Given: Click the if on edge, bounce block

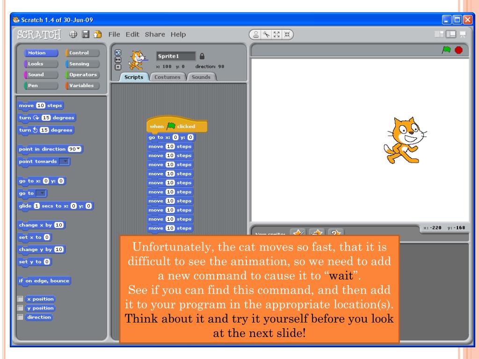Looking at the screenshot, I should pos(44,280).
